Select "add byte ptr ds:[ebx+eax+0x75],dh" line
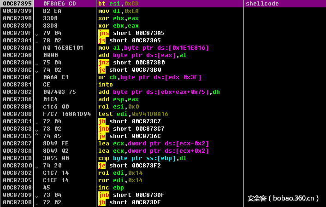The image size is (326, 207). pos(159,92)
